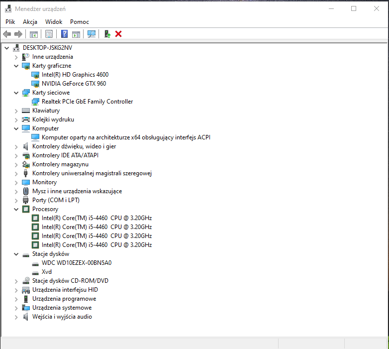This screenshot has width=389, height=349.
Task: Click show/hide console tree toolbar icon
Action: [34, 34]
